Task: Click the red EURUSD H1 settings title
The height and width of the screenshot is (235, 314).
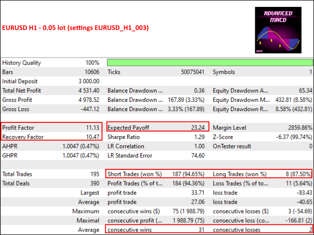Action: point(76,28)
